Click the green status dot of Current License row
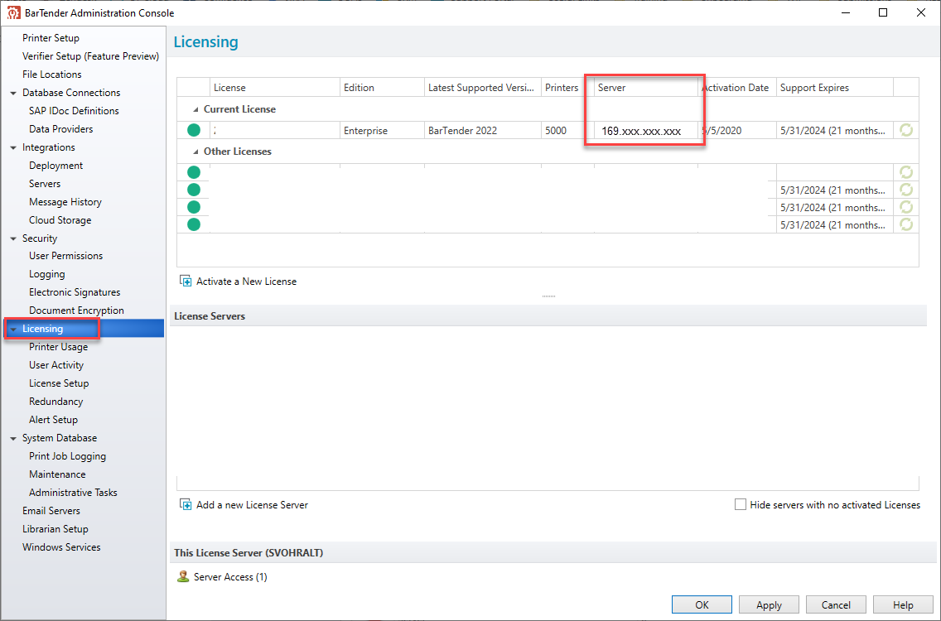941x621 pixels. point(194,130)
